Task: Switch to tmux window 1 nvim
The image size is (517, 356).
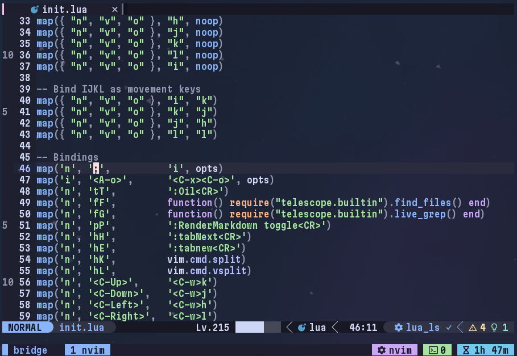Action: [88, 350]
